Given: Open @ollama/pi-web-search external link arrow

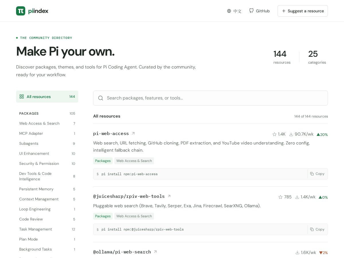Looking at the screenshot, I should (x=155, y=252).
